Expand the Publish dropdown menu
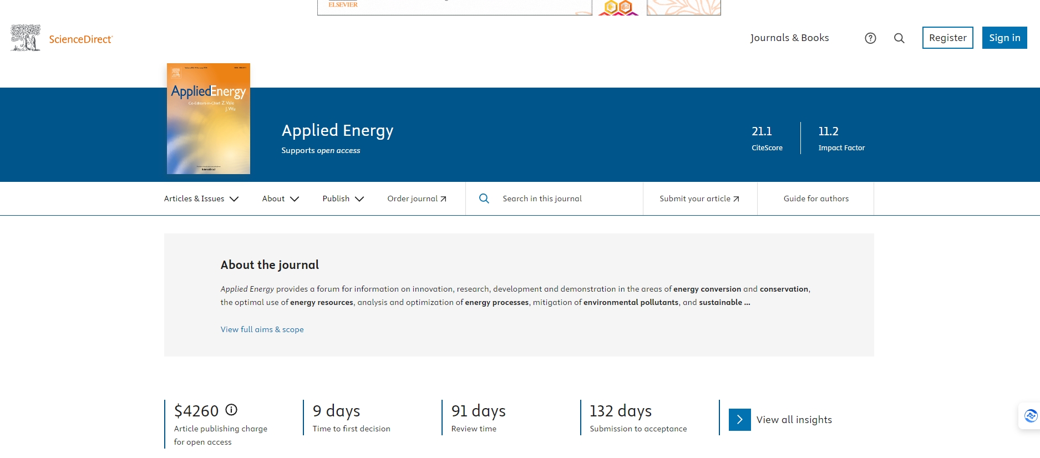 (x=343, y=199)
